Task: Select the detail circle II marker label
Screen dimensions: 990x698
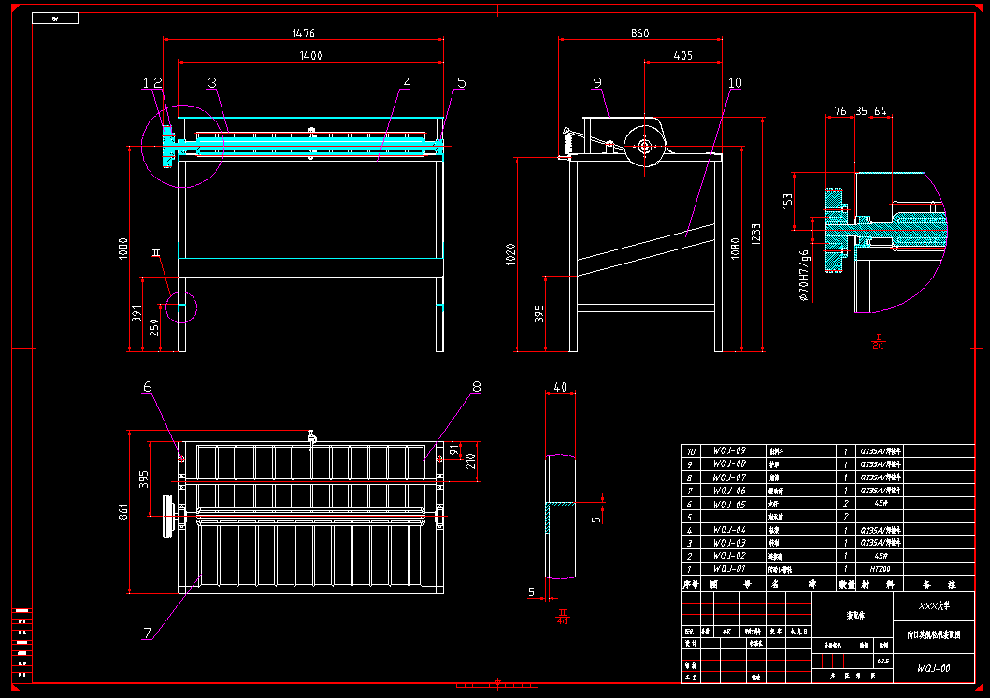Action: coord(156,253)
